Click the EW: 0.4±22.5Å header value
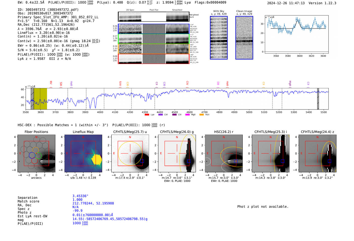The width and height of the screenshot is (354, 241). 31,3
